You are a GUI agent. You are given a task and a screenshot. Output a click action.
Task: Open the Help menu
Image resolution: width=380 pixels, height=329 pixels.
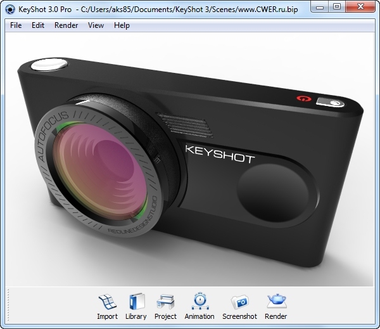[122, 25]
